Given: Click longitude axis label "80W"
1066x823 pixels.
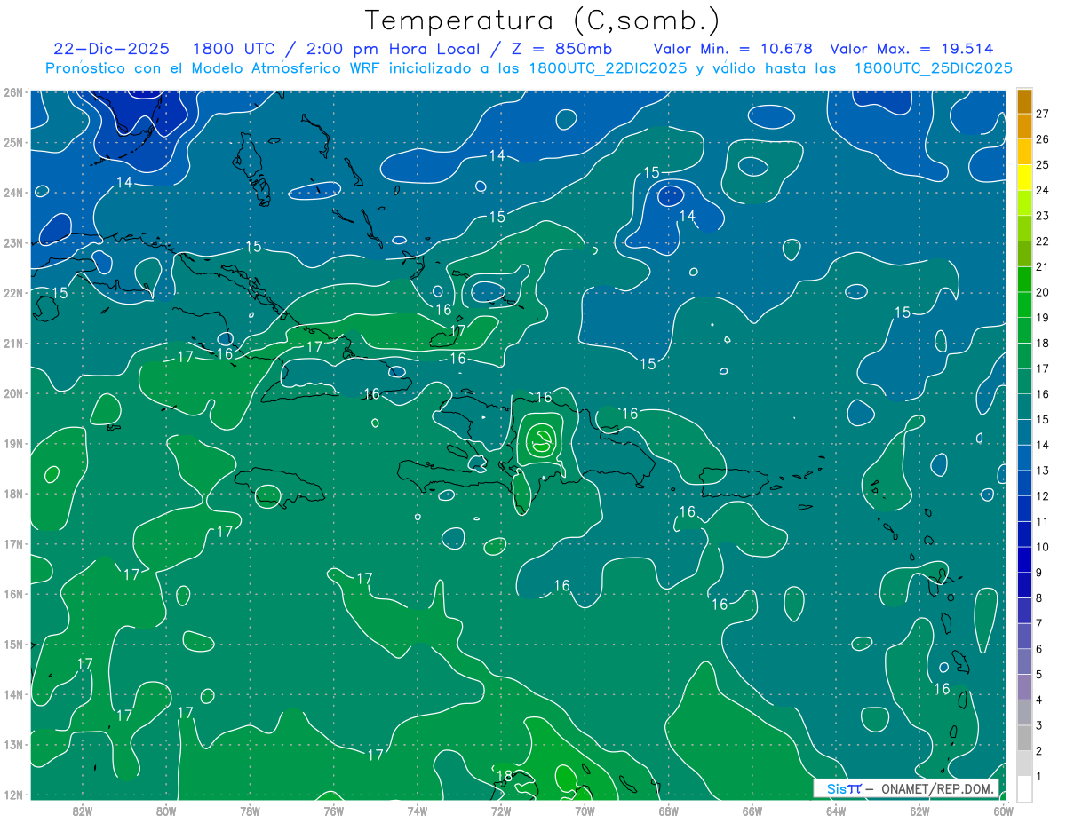Looking at the screenshot, I should point(166,811).
